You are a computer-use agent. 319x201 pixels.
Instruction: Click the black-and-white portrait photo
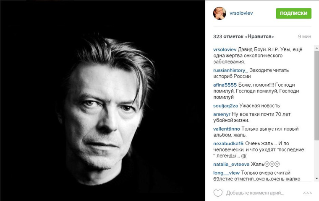(x=102, y=100)
